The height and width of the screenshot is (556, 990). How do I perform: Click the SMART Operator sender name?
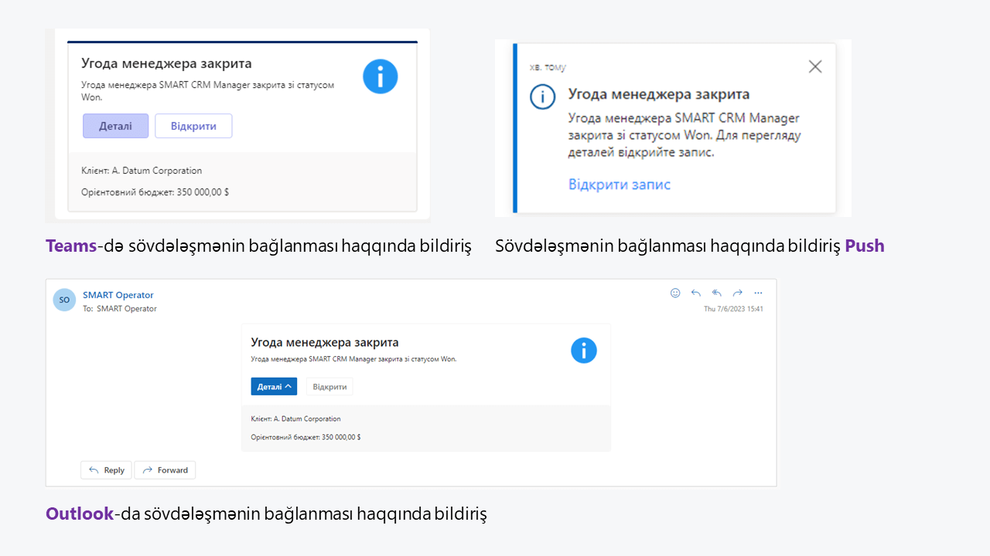tap(118, 295)
